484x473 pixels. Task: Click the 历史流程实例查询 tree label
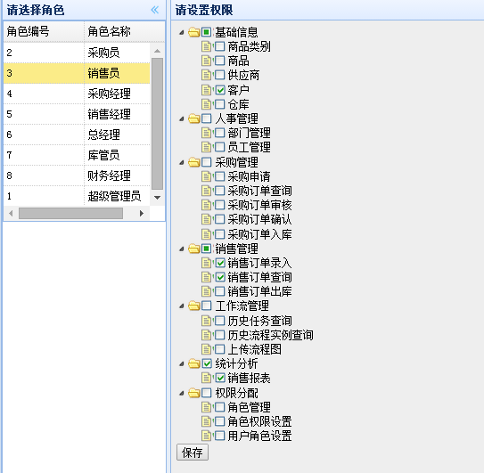point(270,335)
